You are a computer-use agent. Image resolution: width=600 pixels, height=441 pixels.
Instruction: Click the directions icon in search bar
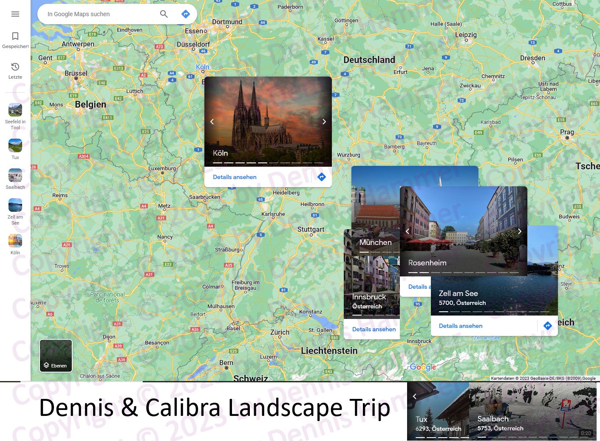click(186, 14)
